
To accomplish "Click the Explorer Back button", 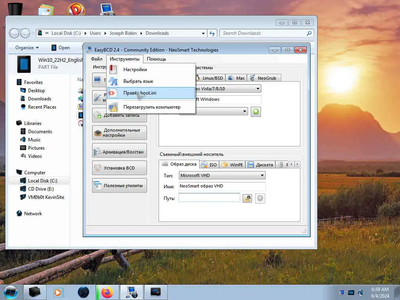I will (14, 33).
